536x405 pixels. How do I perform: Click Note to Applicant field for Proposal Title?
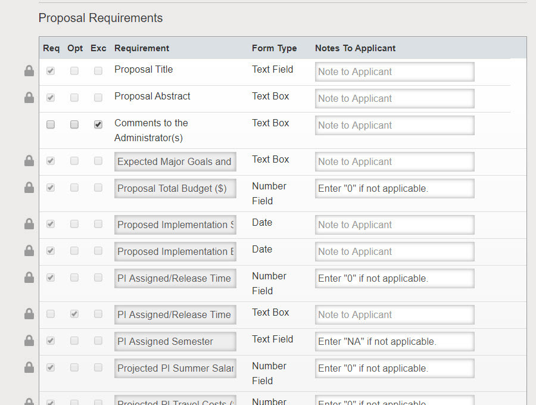[395, 72]
